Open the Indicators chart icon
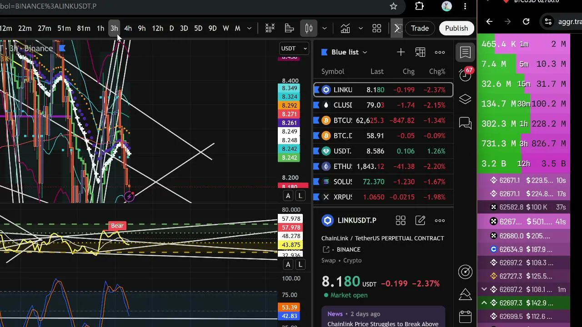 (x=346, y=29)
